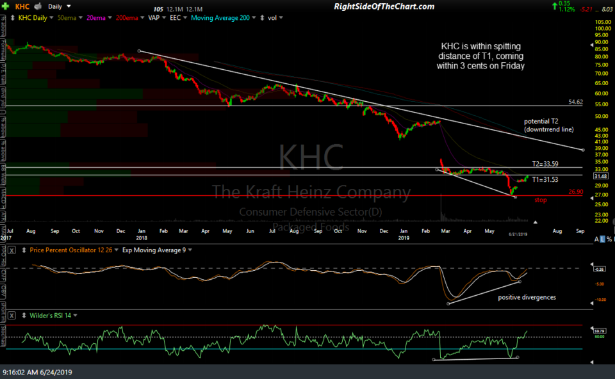Viewport: 615px width, 379px height.
Task: Select the 50ema indicator label
Action: [67, 17]
